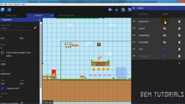
Task: Add a new layer with the plus icon
Action: [x=179, y=63]
